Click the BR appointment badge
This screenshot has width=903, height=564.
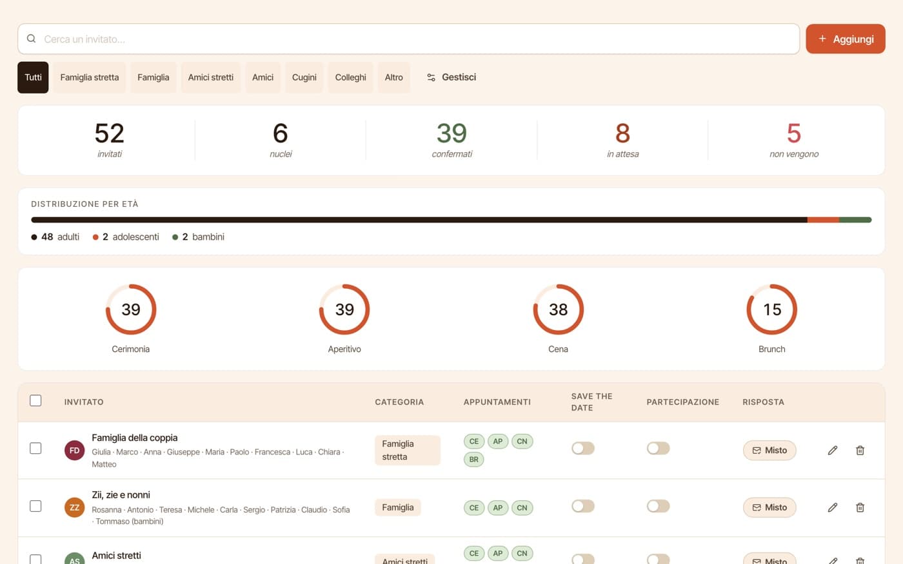(473, 460)
